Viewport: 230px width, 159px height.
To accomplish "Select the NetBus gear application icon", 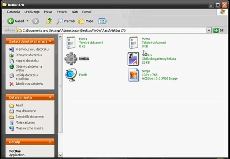I will (71, 59).
